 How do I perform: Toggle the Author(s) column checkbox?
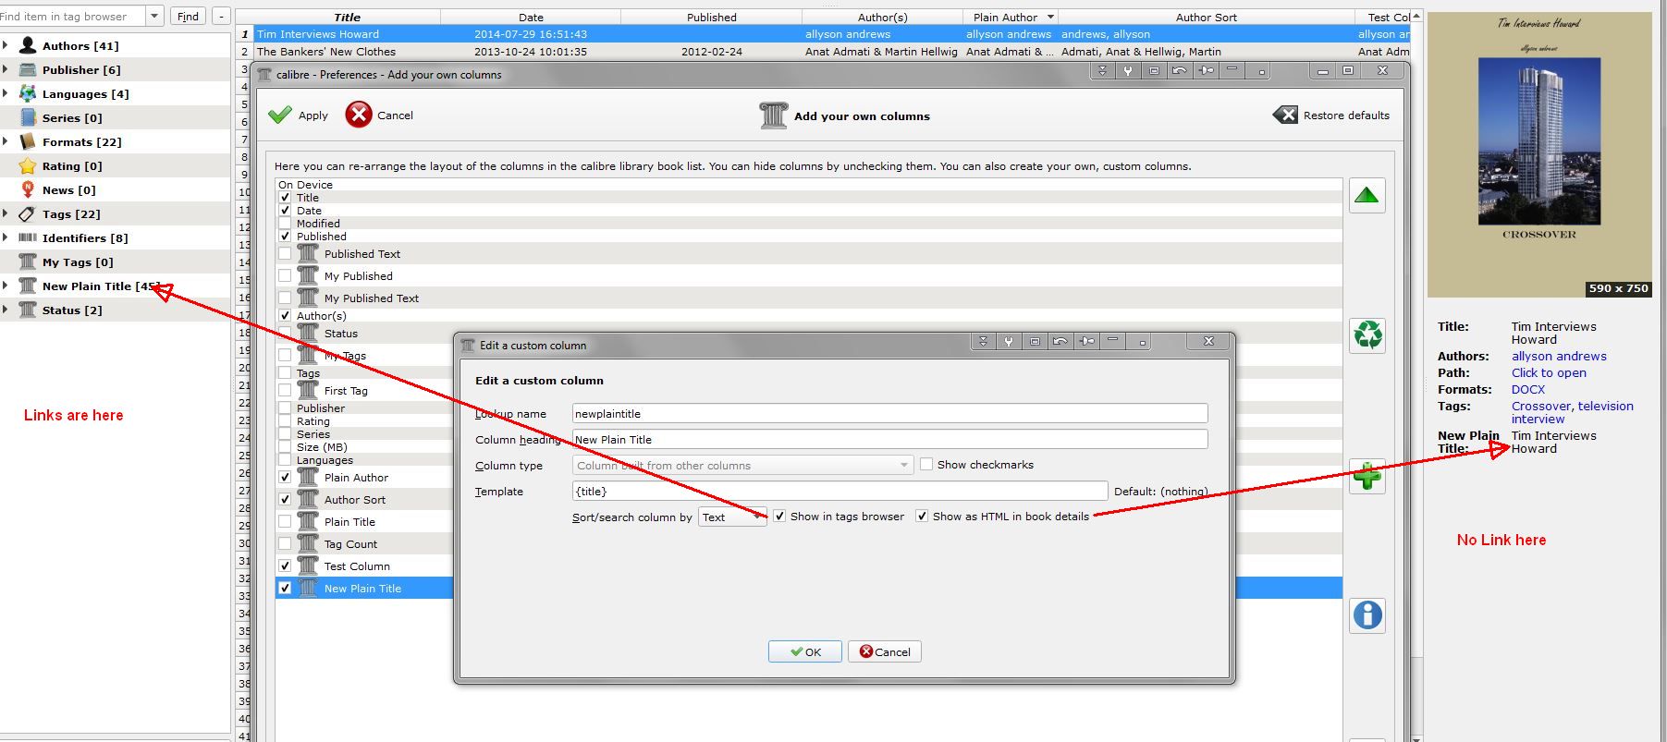285,315
